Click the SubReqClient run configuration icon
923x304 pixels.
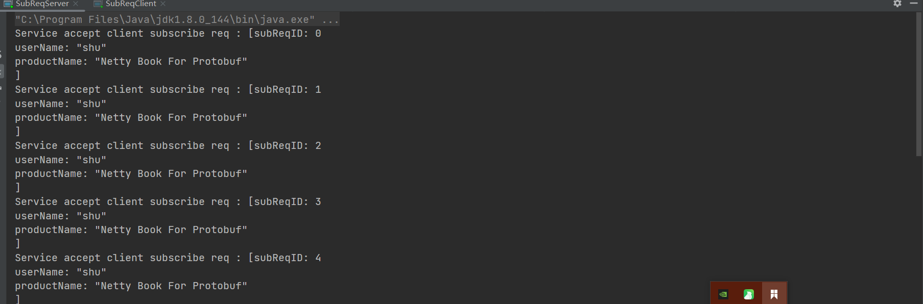(x=98, y=4)
